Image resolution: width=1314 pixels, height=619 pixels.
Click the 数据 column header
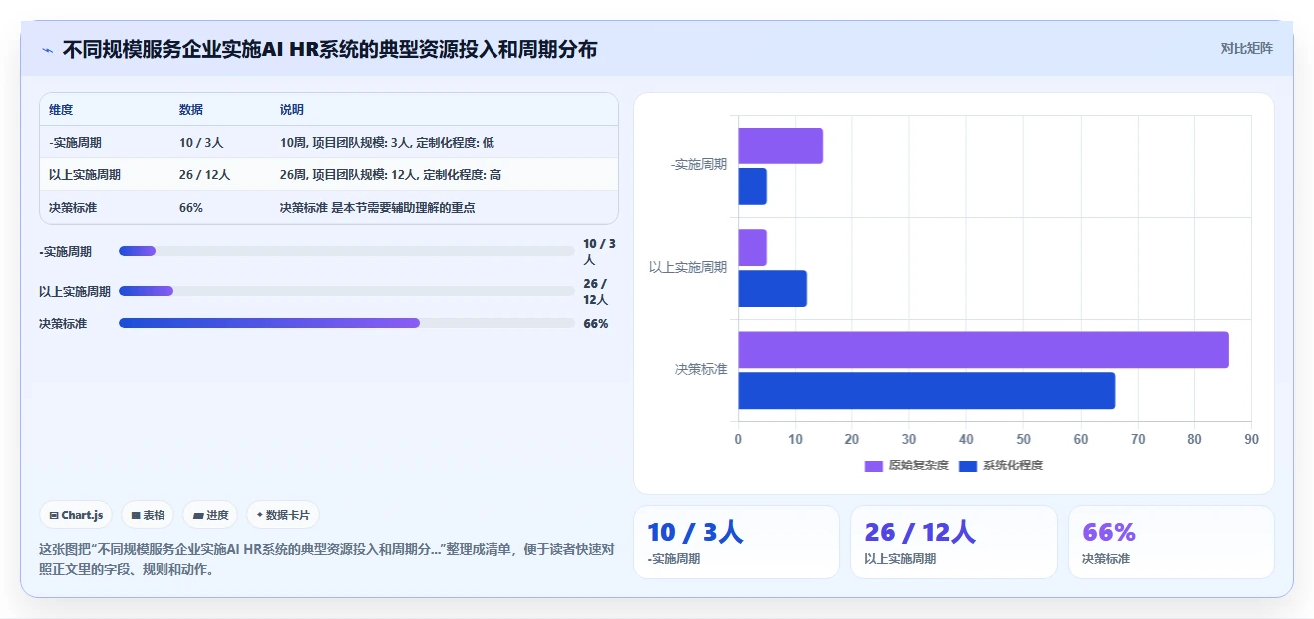(x=191, y=110)
